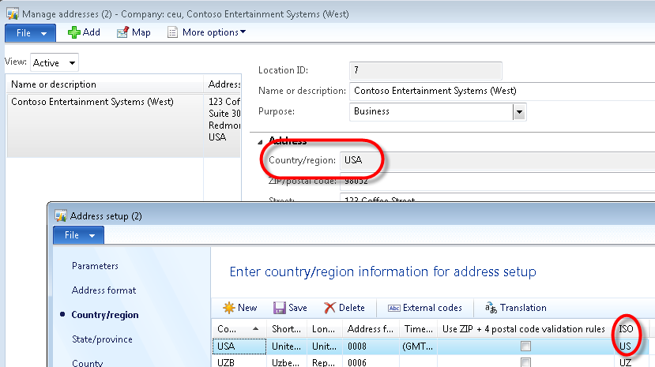Screen dimensions: 655x367
Task: Click the Unit... long name cell
Action: coord(324,346)
